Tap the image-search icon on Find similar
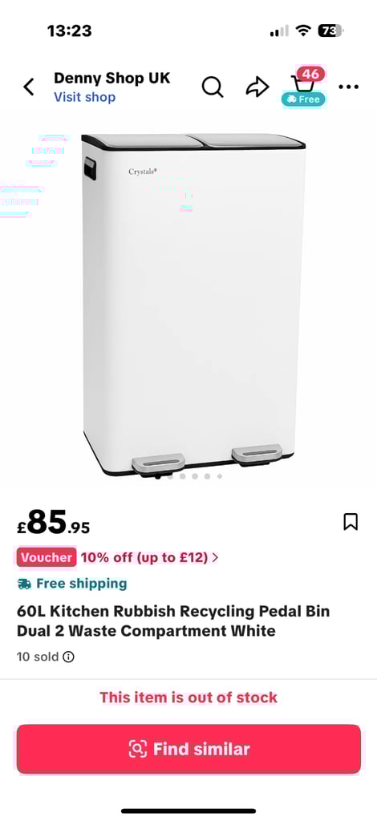The height and width of the screenshot is (821, 377). pyautogui.click(x=138, y=749)
